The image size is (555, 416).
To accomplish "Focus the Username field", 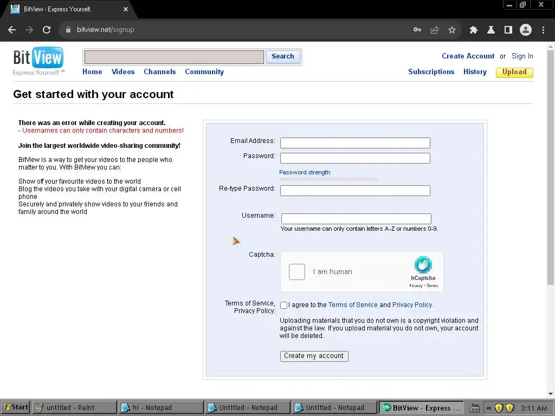I will [356, 219].
